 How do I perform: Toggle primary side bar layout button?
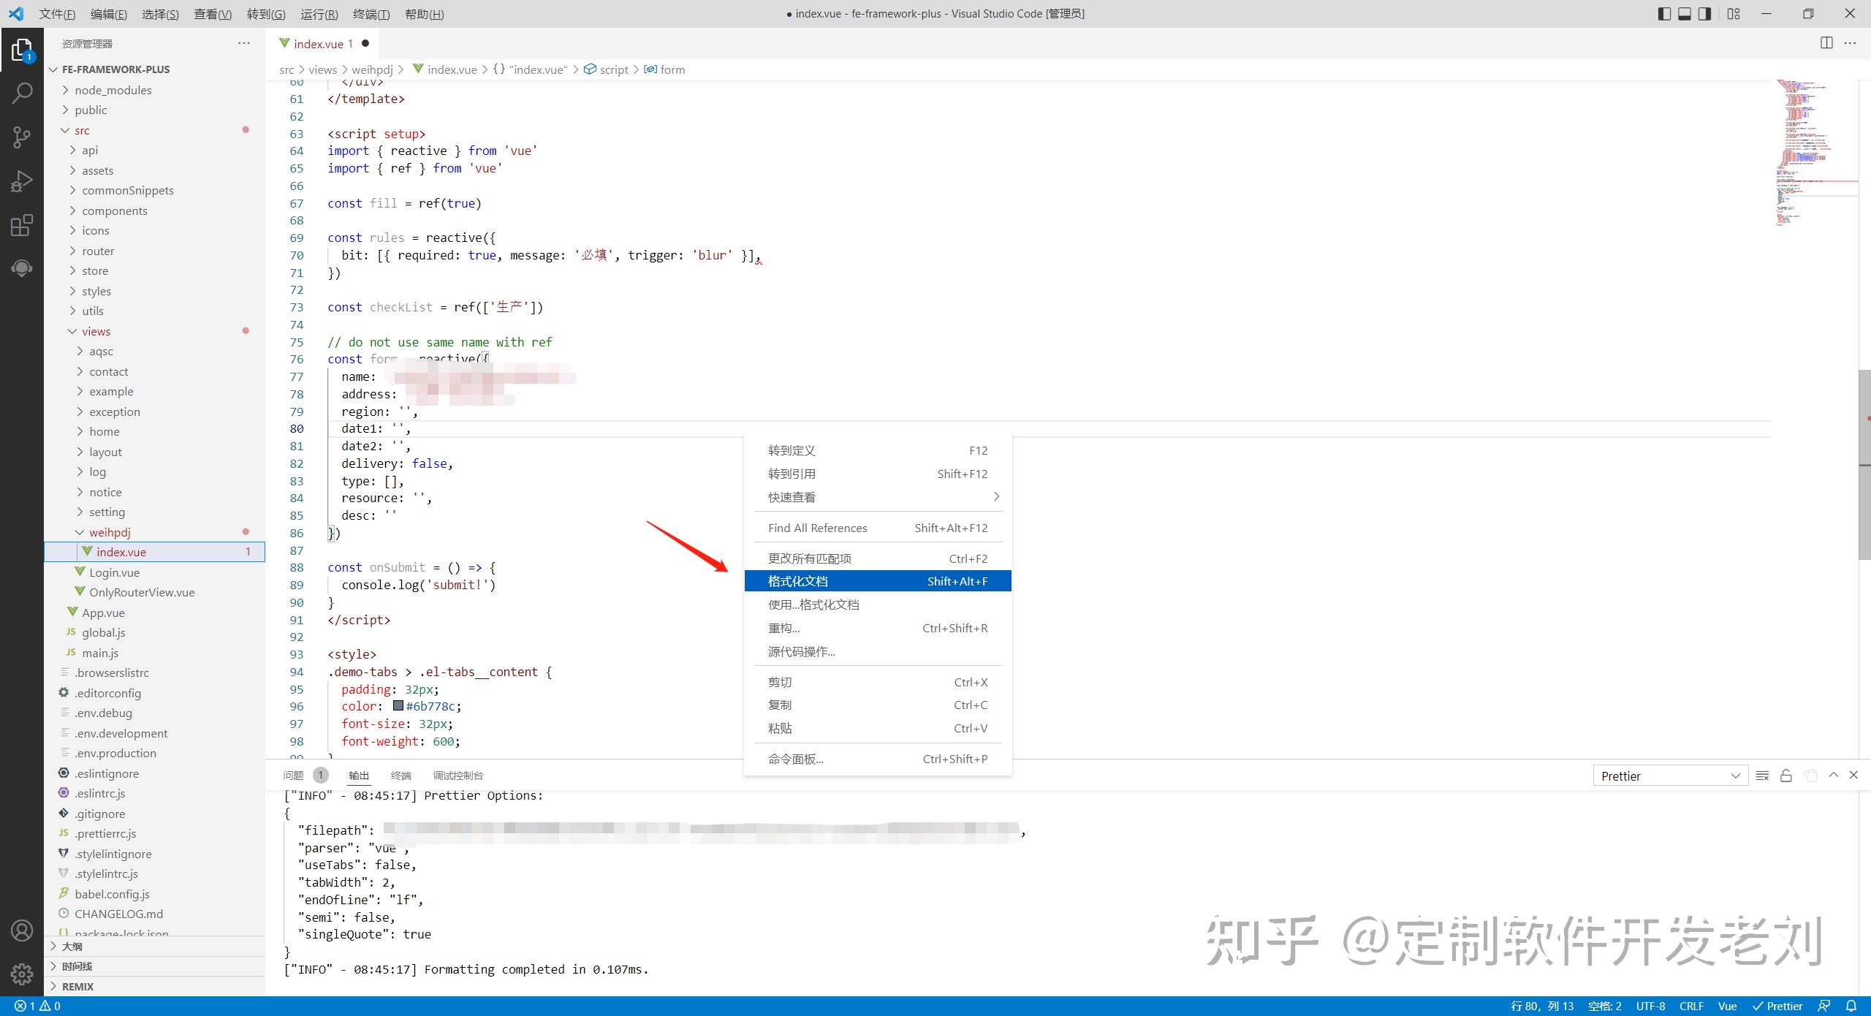click(1664, 14)
